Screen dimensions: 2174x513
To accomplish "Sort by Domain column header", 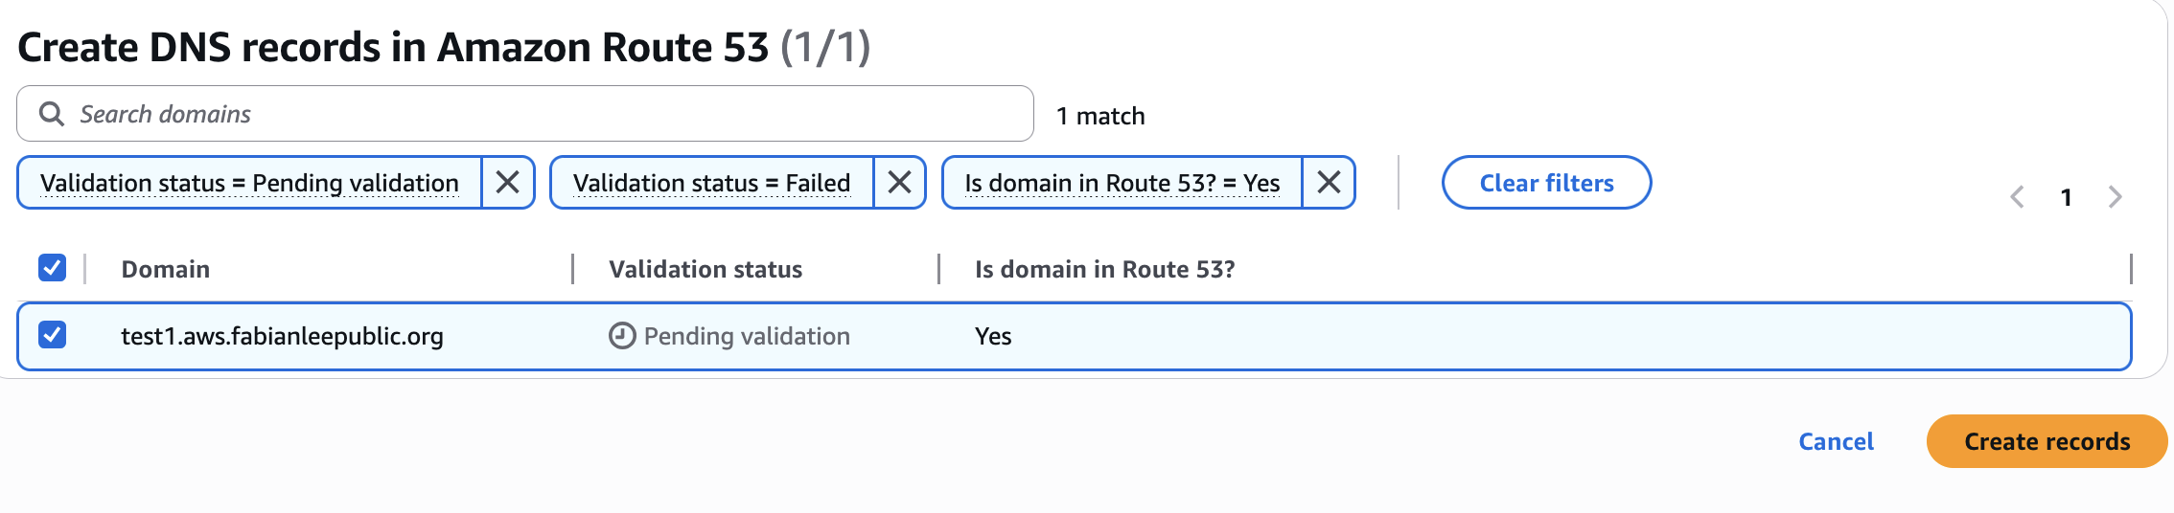I will click(x=166, y=269).
